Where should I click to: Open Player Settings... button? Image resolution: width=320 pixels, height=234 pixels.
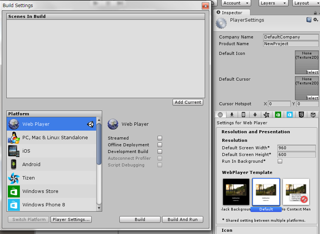71,219
